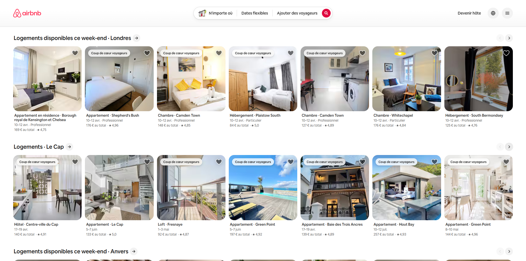Save the Baie des Trois Ancres apartment
Screen dimensions: 526x261
(362, 162)
